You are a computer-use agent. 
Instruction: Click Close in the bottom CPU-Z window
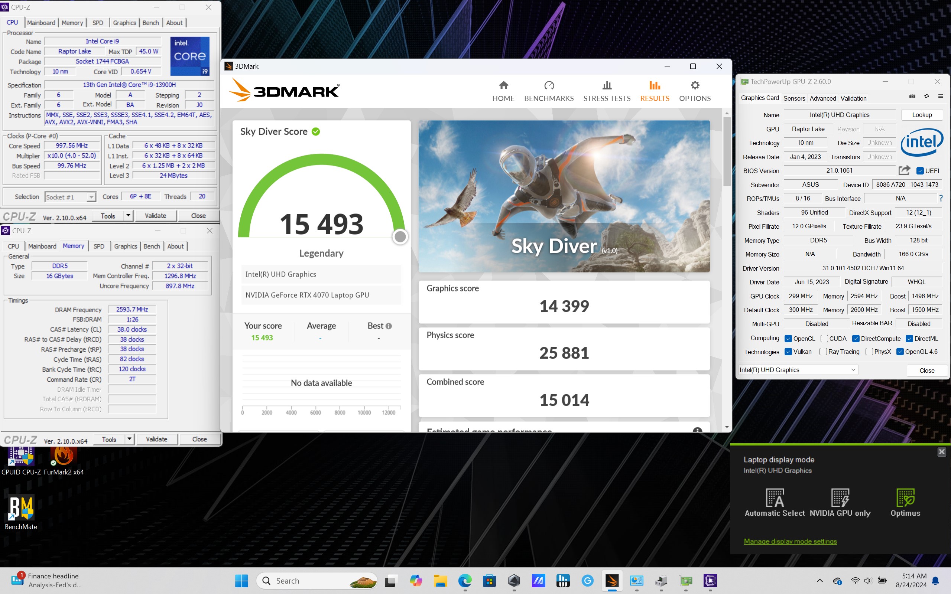coord(199,439)
